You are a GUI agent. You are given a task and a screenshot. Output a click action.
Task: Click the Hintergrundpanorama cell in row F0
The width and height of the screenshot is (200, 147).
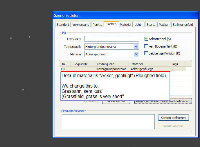click(111, 69)
